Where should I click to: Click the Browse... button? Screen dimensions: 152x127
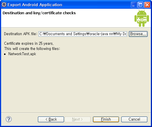tap(138, 34)
